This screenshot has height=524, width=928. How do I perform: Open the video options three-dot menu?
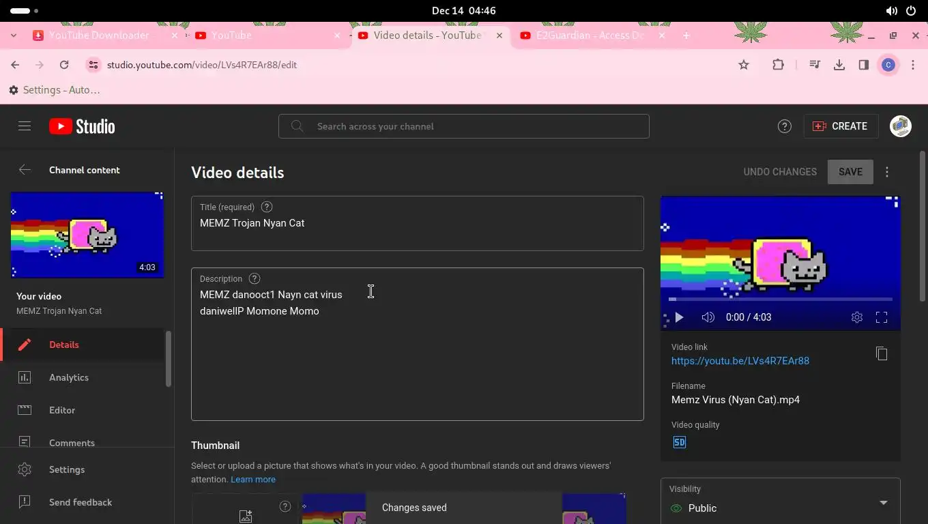pos(887,172)
